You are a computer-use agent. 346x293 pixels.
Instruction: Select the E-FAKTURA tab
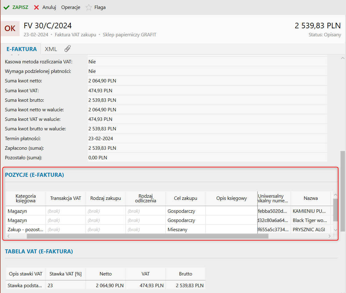point(22,49)
